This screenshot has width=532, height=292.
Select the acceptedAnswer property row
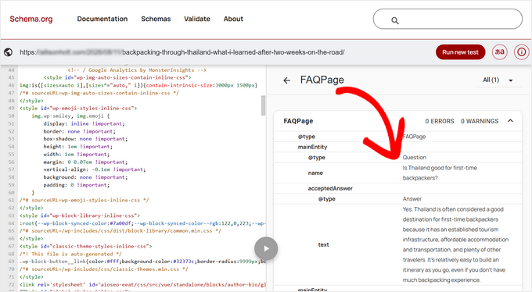pyautogui.click(x=397, y=188)
